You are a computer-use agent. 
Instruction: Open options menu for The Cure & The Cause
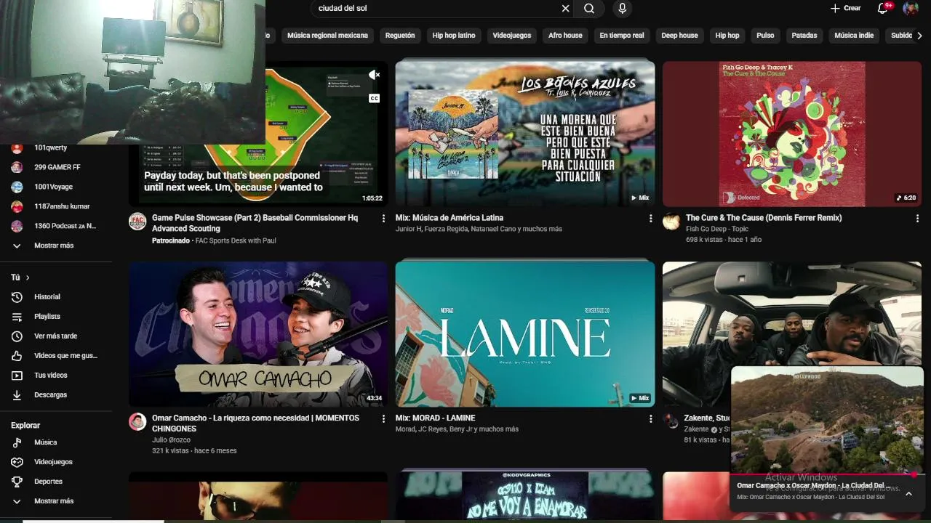917,218
